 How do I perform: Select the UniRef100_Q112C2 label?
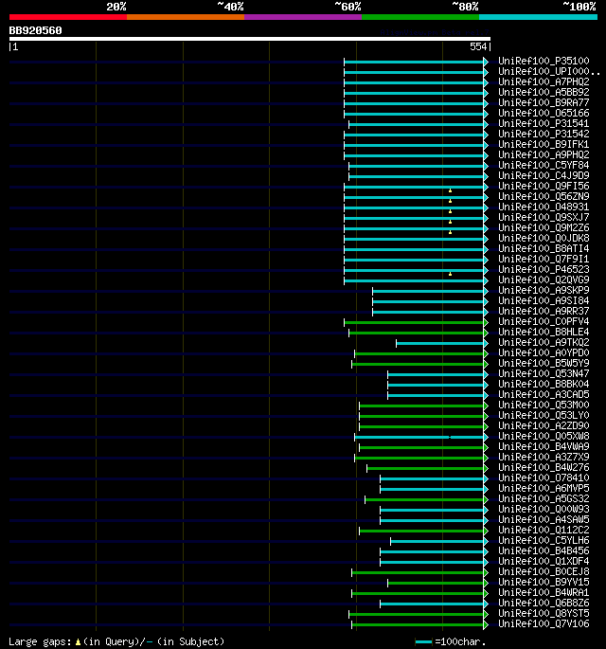(x=544, y=531)
